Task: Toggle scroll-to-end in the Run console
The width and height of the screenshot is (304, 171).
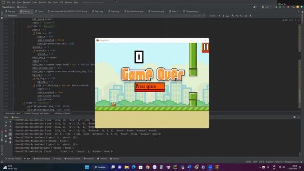Action: click(10, 134)
